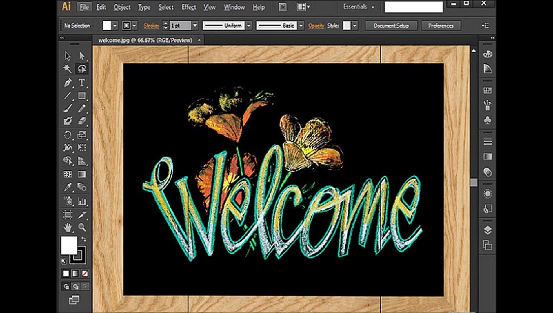This screenshot has width=553, height=313.
Task: Select the Eyedropper tool
Action: click(x=68, y=187)
